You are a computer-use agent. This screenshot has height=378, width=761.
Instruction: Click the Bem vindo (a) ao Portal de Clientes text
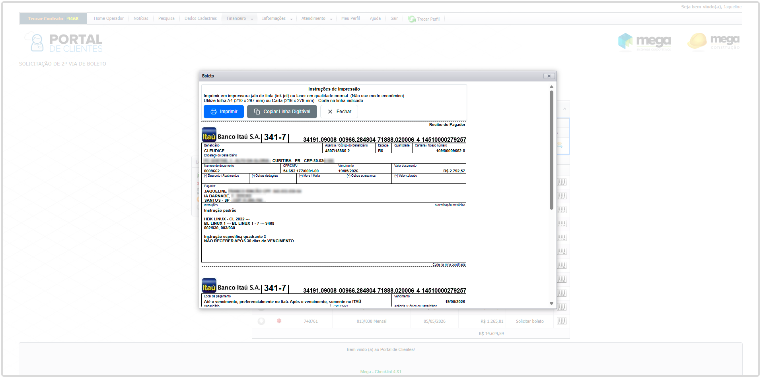point(381,349)
